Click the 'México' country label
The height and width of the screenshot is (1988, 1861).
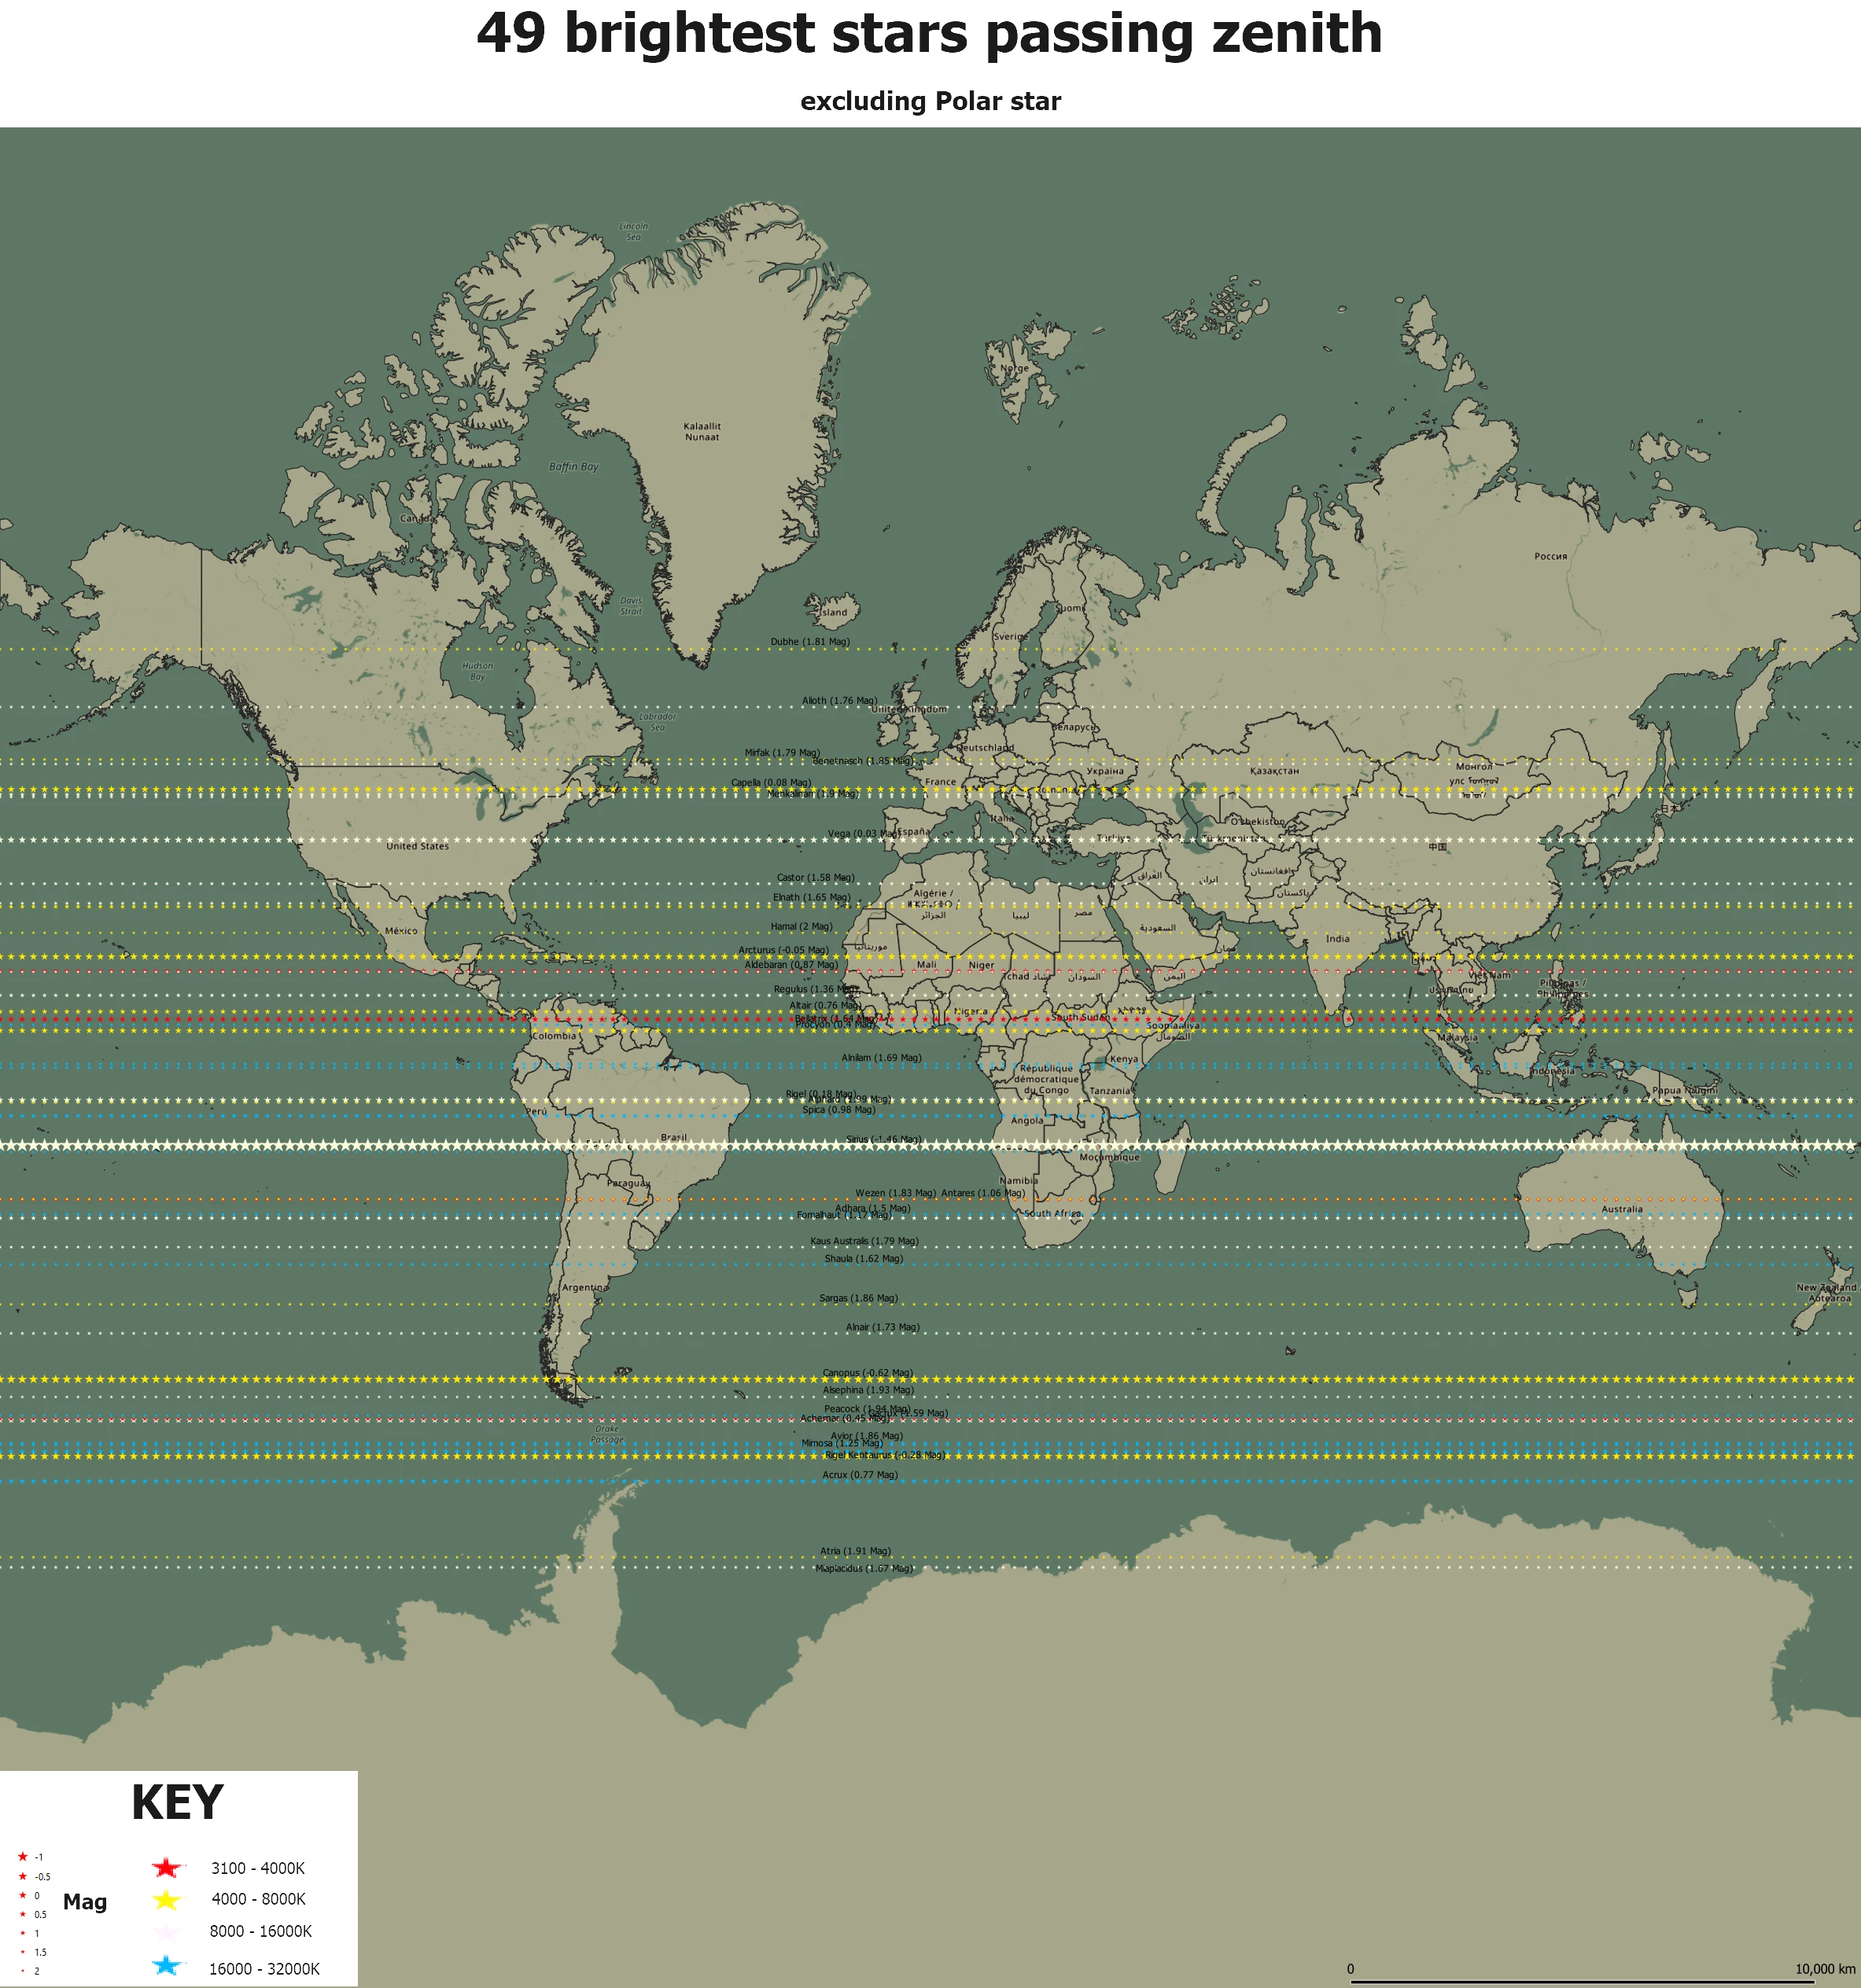pos(401,931)
